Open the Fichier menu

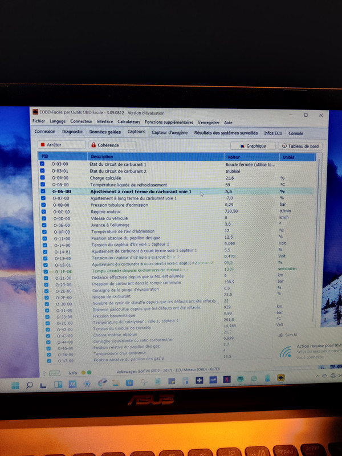coord(39,121)
